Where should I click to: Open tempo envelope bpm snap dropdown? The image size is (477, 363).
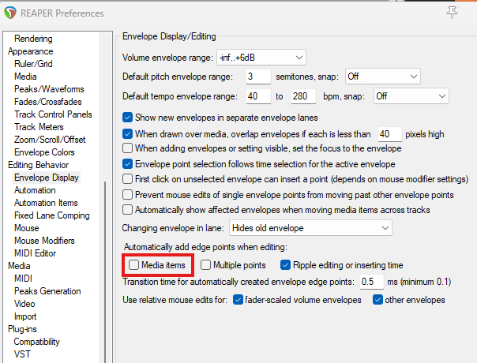pyautogui.click(x=411, y=96)
